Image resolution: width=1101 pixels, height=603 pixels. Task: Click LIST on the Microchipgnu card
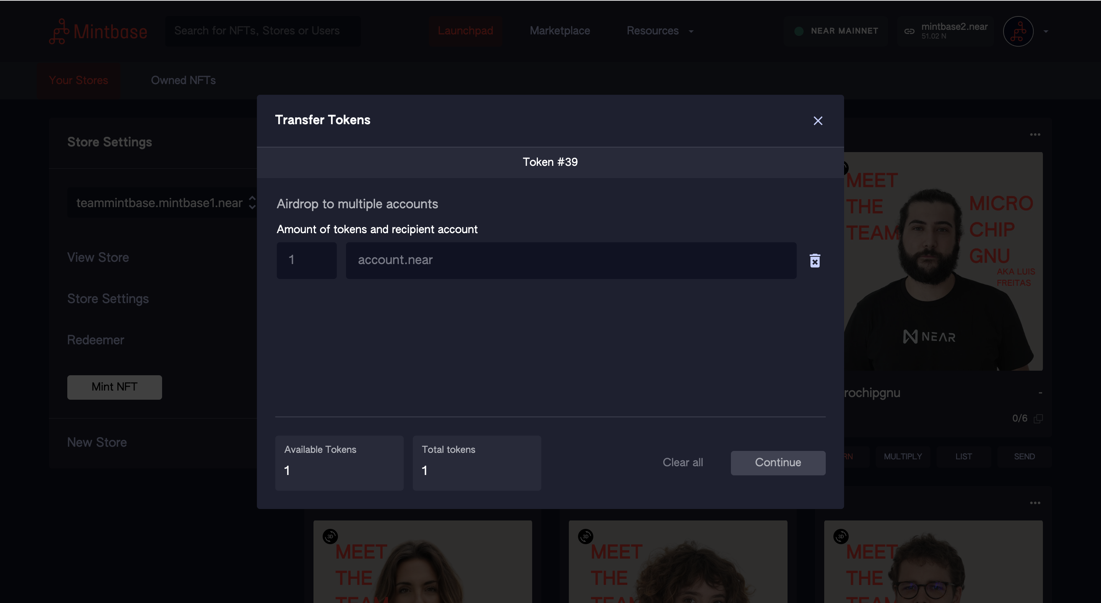click(x=963, y=456)
